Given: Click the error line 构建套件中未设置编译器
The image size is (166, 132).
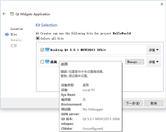Looking at the screenshot, I should tap(82, 72).
